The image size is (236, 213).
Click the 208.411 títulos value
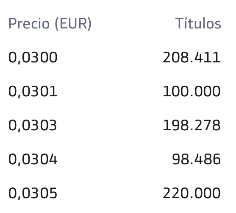(192, 57)
